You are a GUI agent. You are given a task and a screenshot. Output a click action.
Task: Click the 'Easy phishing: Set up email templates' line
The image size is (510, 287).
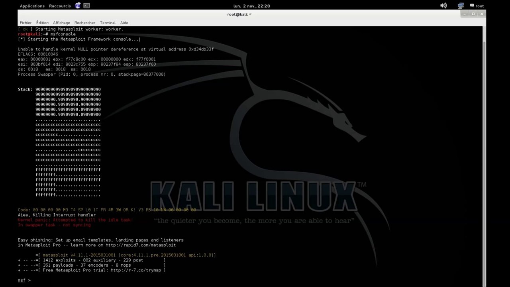[x=100, y=240]
